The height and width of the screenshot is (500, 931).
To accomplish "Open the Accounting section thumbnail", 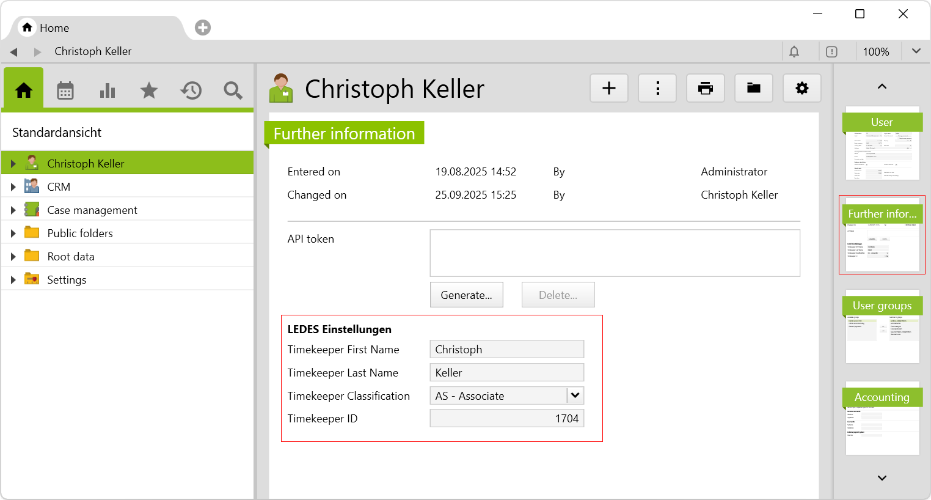I will coord(882,419).
